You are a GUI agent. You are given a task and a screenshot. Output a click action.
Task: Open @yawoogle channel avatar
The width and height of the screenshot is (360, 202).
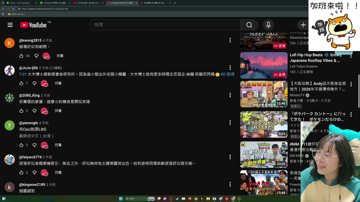click(10, 125)
